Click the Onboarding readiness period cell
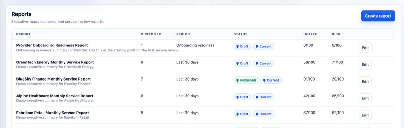The height and width of the screenshot is (128, 404). 195,45
